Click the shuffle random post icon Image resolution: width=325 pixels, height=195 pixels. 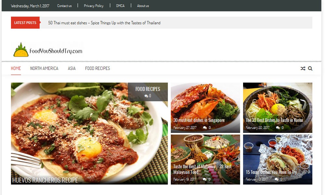pyautogui.click(x=303, y=69)
